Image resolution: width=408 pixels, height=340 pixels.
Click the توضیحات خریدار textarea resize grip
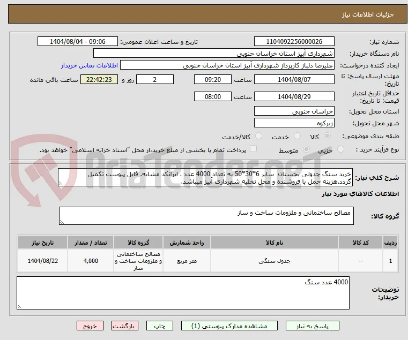tap(19, 306)
